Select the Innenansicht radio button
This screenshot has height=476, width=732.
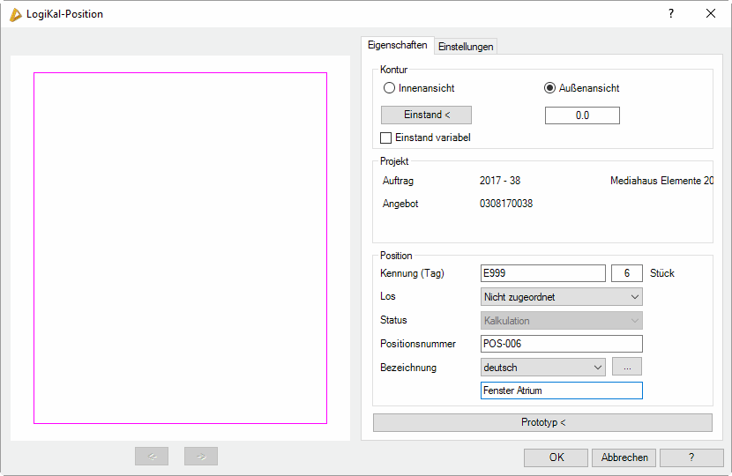pyautogui.click(x=389, y=88)
